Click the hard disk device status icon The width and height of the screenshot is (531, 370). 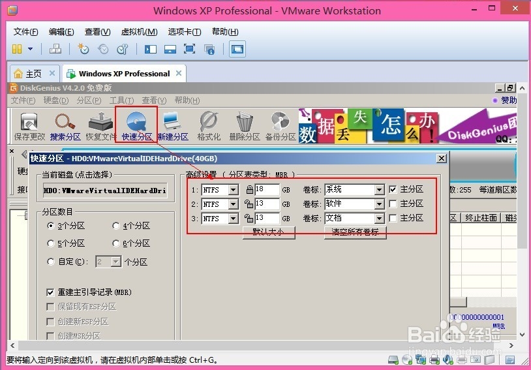pyautogui.click(x=393, y=360)
